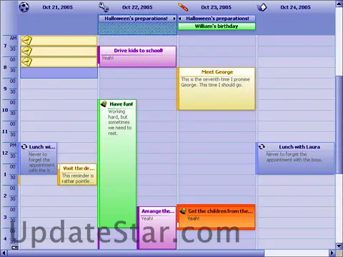Select Lunch with Laura appointment title
343x257 pixels.
click(299, 147)
